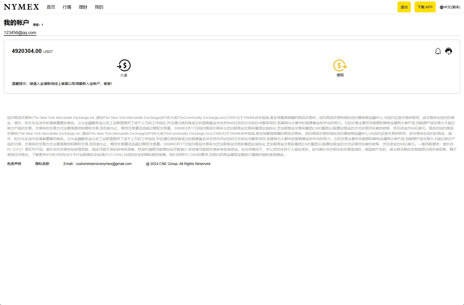View the 隐私条款 privacy policy
This screenshot has width=464, height=305.
pos(42,163)
